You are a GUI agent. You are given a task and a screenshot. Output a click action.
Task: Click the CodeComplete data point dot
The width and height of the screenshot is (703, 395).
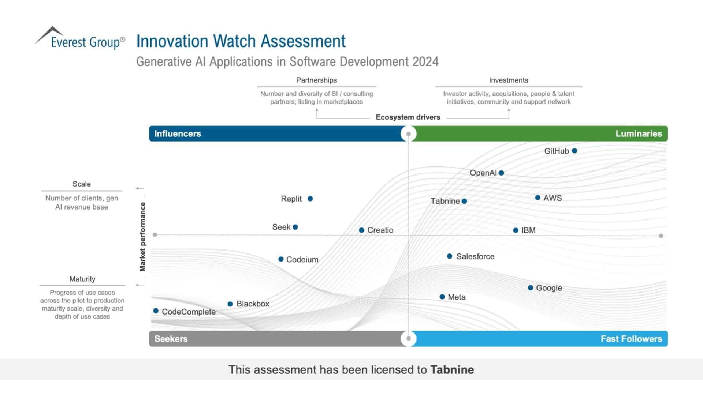[156, 311]
